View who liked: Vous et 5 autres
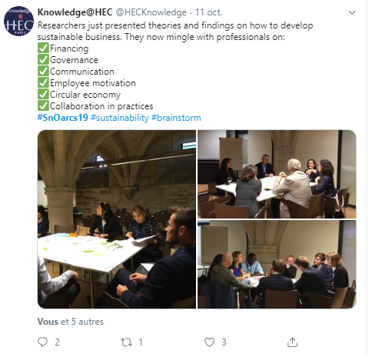Viewport: 369px width, 354px height. [71, 322]
